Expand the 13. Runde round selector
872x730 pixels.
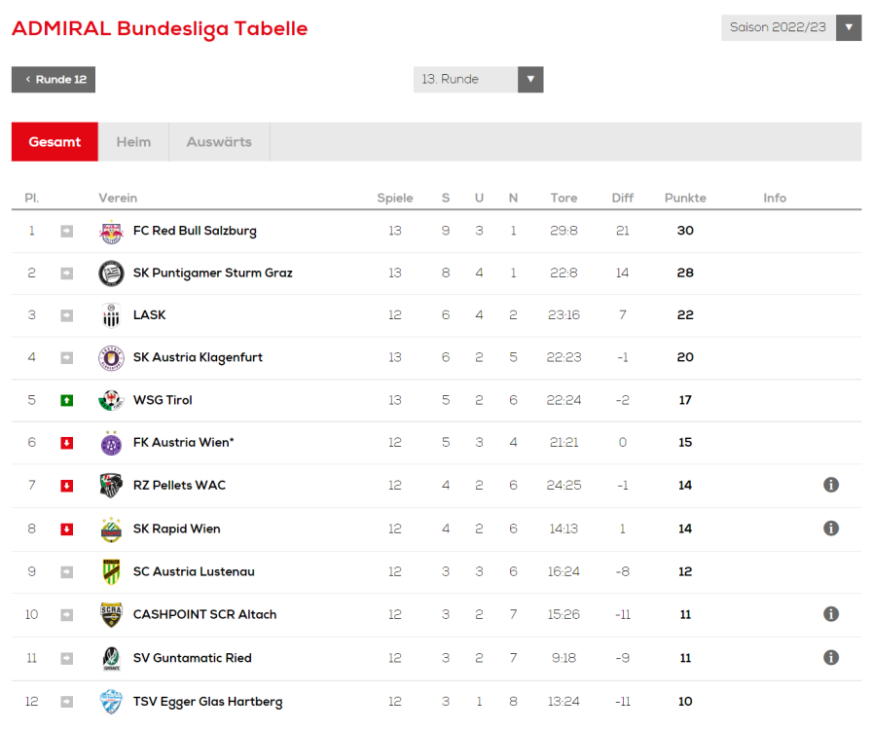(x=478, y=80)
